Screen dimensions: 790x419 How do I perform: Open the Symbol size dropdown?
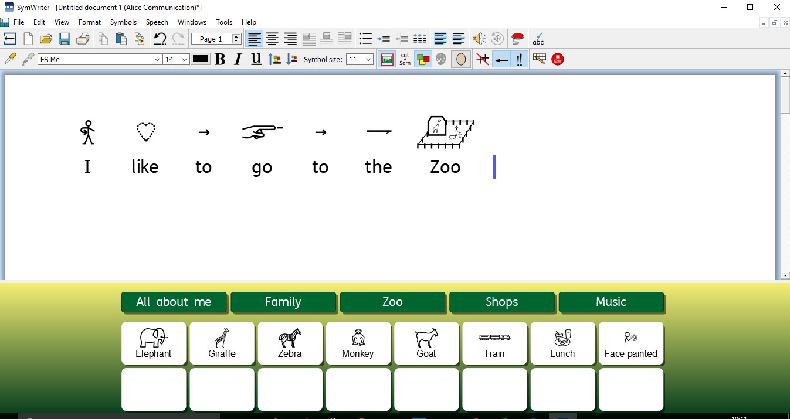point(368,59)
